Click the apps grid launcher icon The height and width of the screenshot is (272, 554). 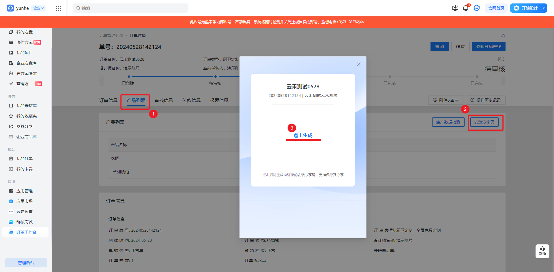coord(59,8)
